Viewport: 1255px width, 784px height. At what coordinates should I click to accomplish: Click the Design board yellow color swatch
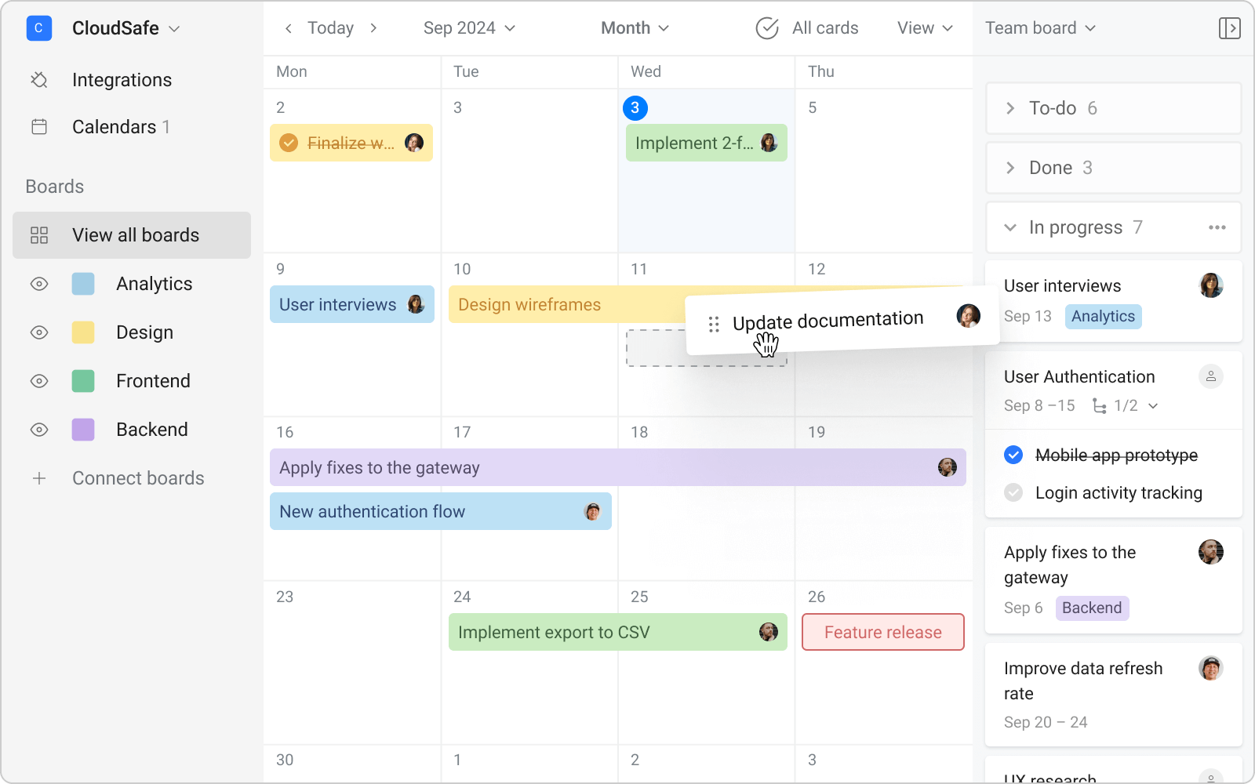[82, 332]
